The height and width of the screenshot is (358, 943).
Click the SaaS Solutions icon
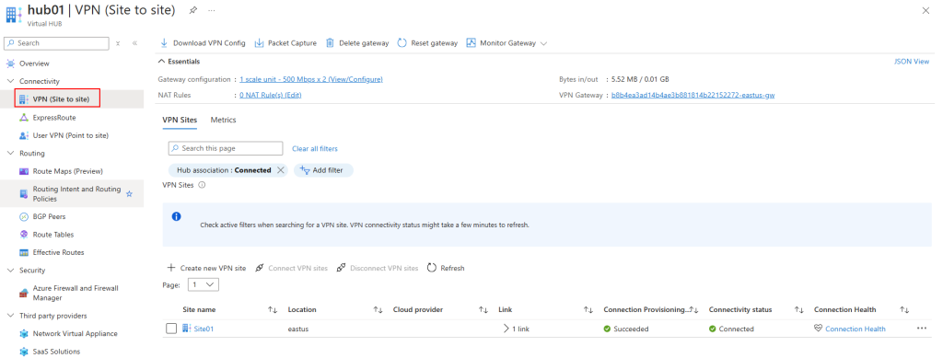point(24,352)
